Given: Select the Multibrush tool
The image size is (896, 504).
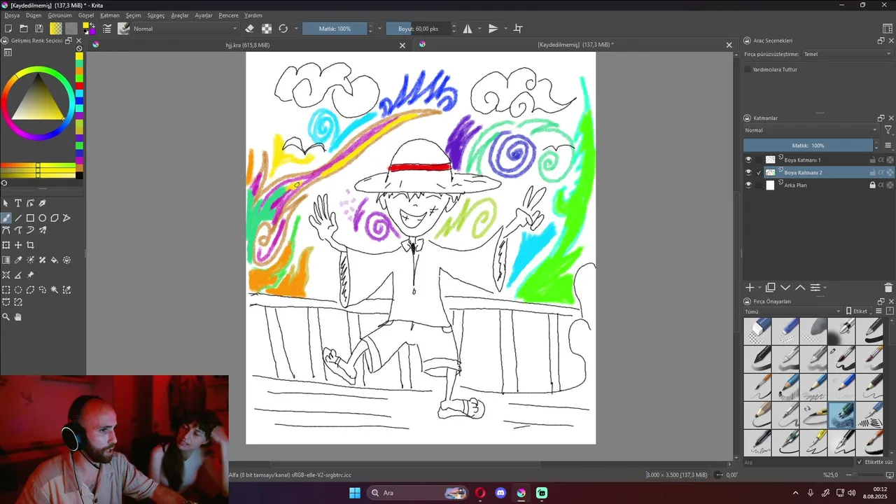Looking at the screenshot, I should 42,230.
